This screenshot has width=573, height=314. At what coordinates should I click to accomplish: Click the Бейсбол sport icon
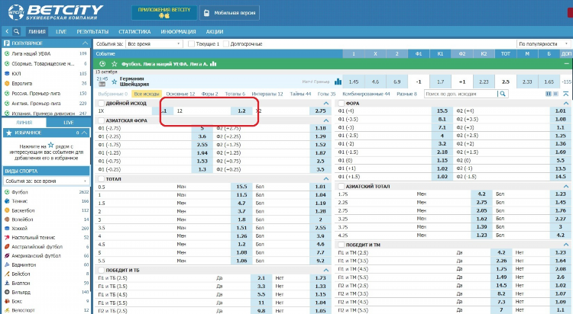click(7, 274)
